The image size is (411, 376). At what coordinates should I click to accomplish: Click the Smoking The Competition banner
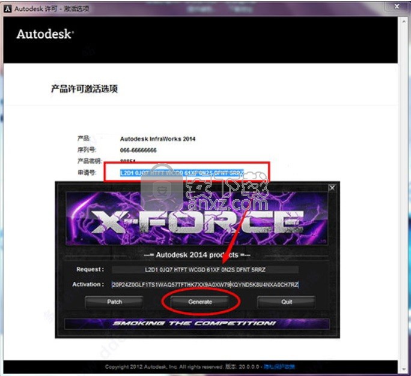(196, 323)
